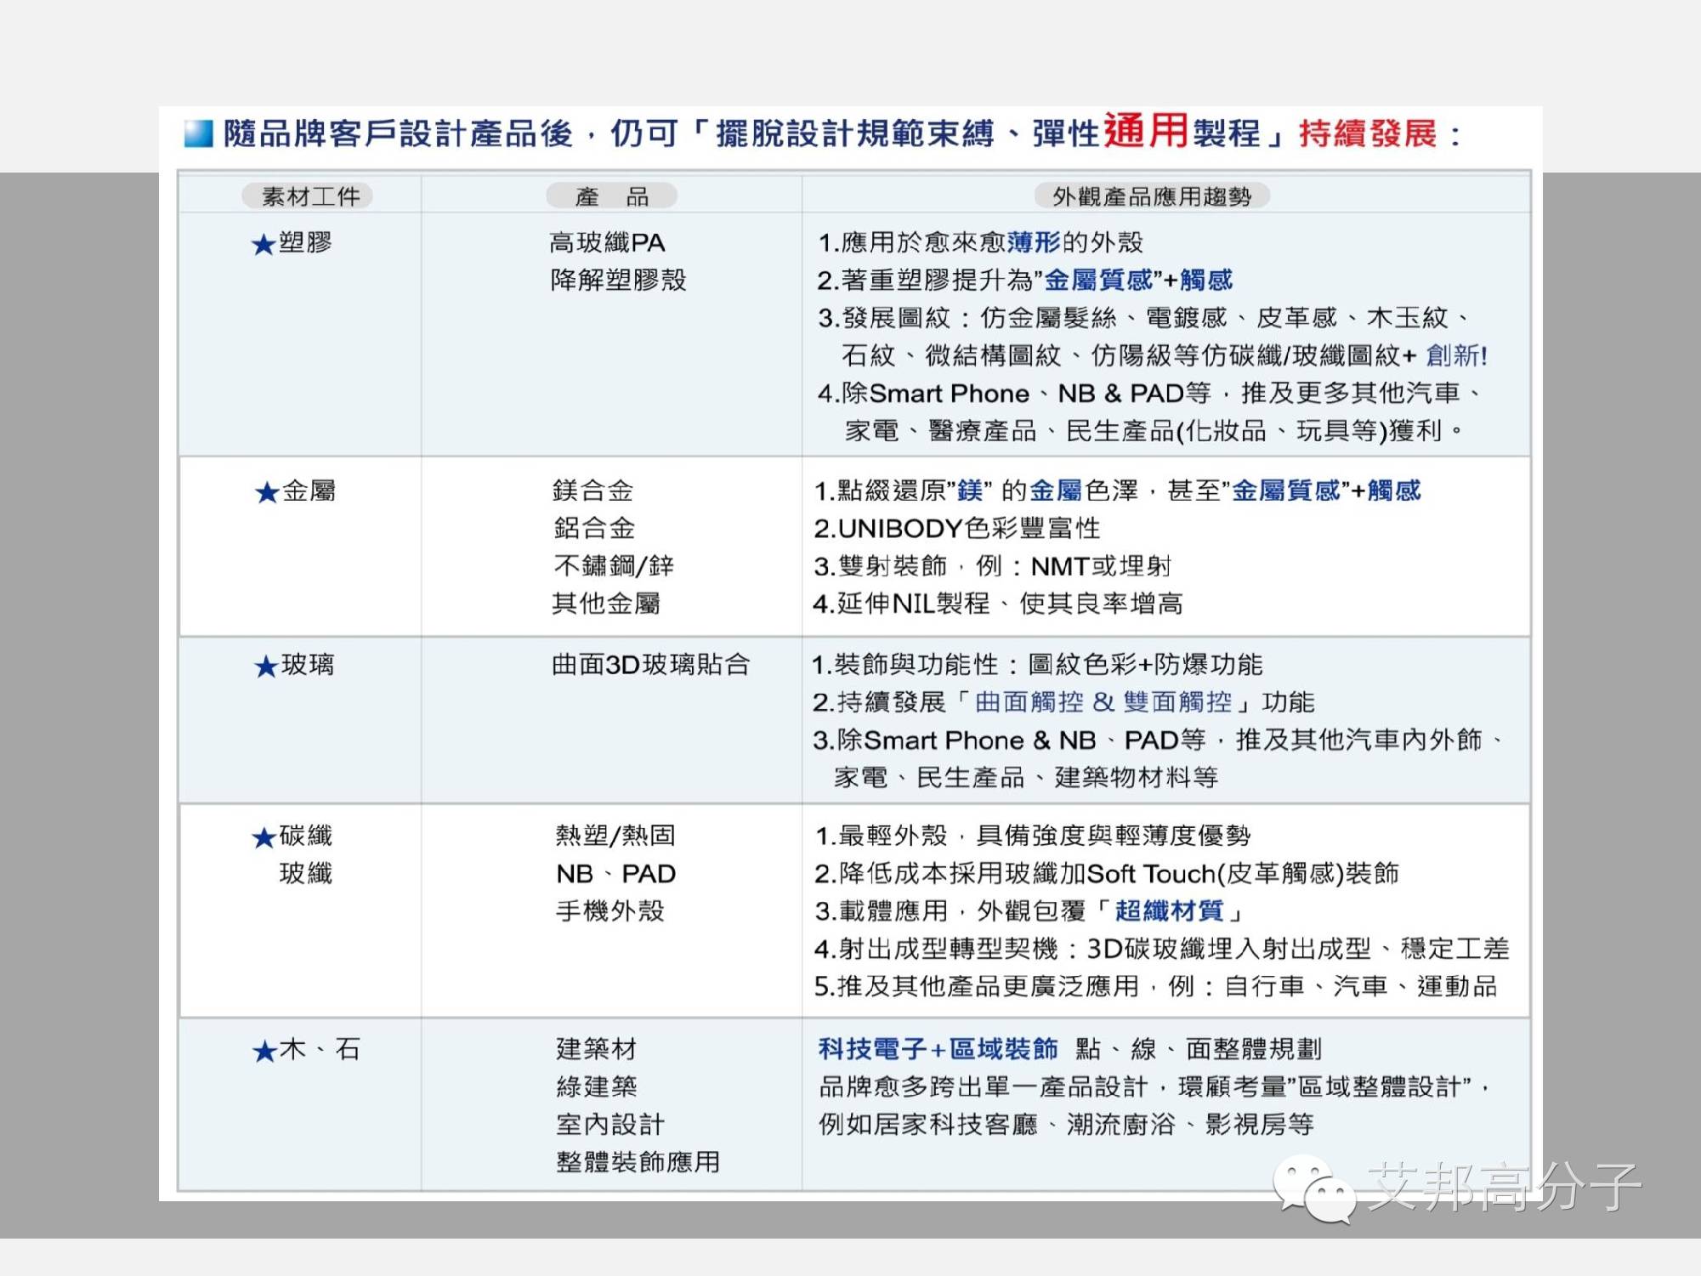Viewport: 1701px width, 1276px height.
Task: Click the star icon beside 玻璃
Action: click(x=266, y=666)
